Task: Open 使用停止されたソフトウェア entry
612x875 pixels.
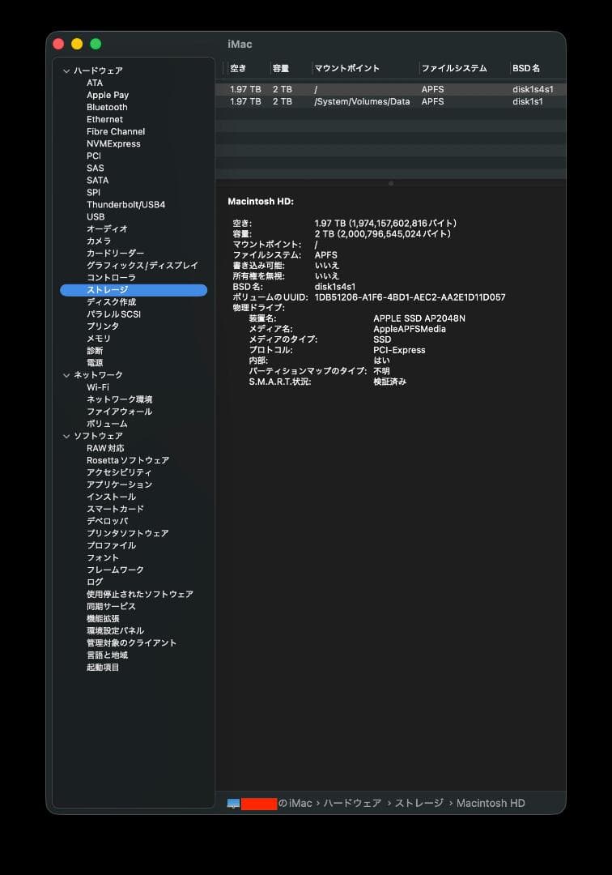Action: (x=140, y=595)
